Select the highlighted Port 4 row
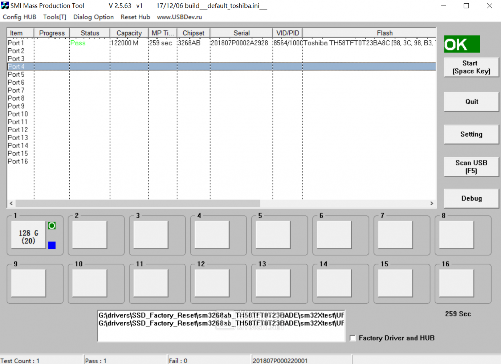 click(221, 66)
